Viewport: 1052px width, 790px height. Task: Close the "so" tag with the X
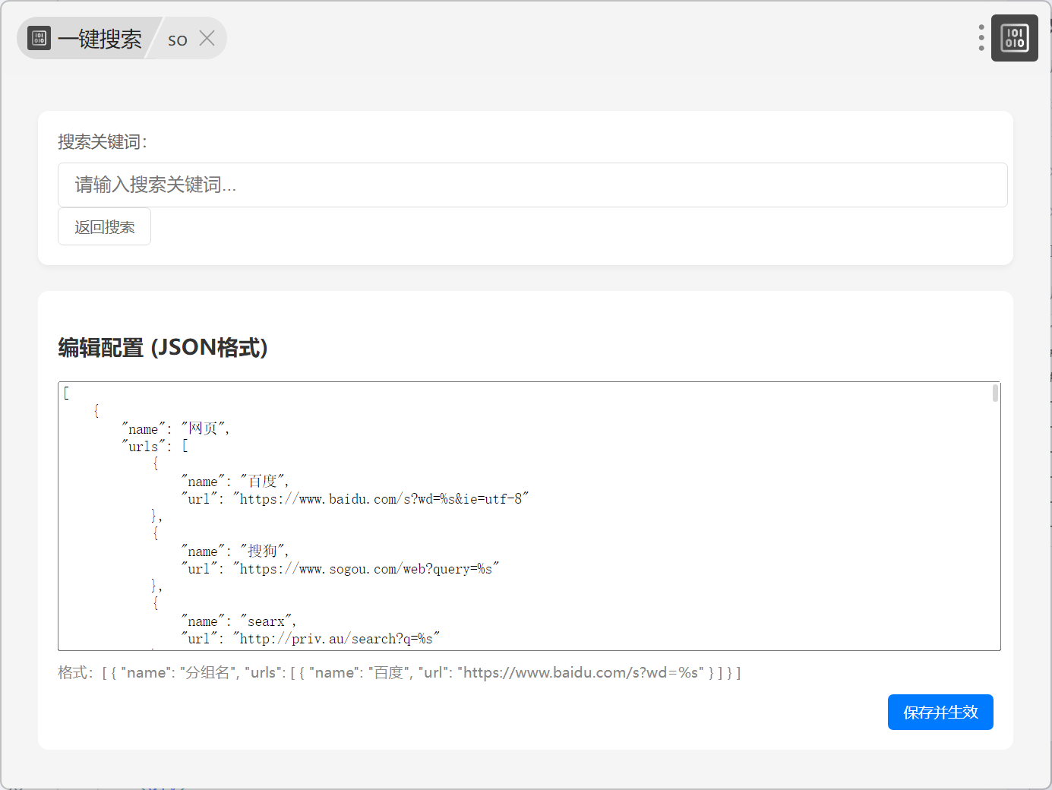coord(207,39)
